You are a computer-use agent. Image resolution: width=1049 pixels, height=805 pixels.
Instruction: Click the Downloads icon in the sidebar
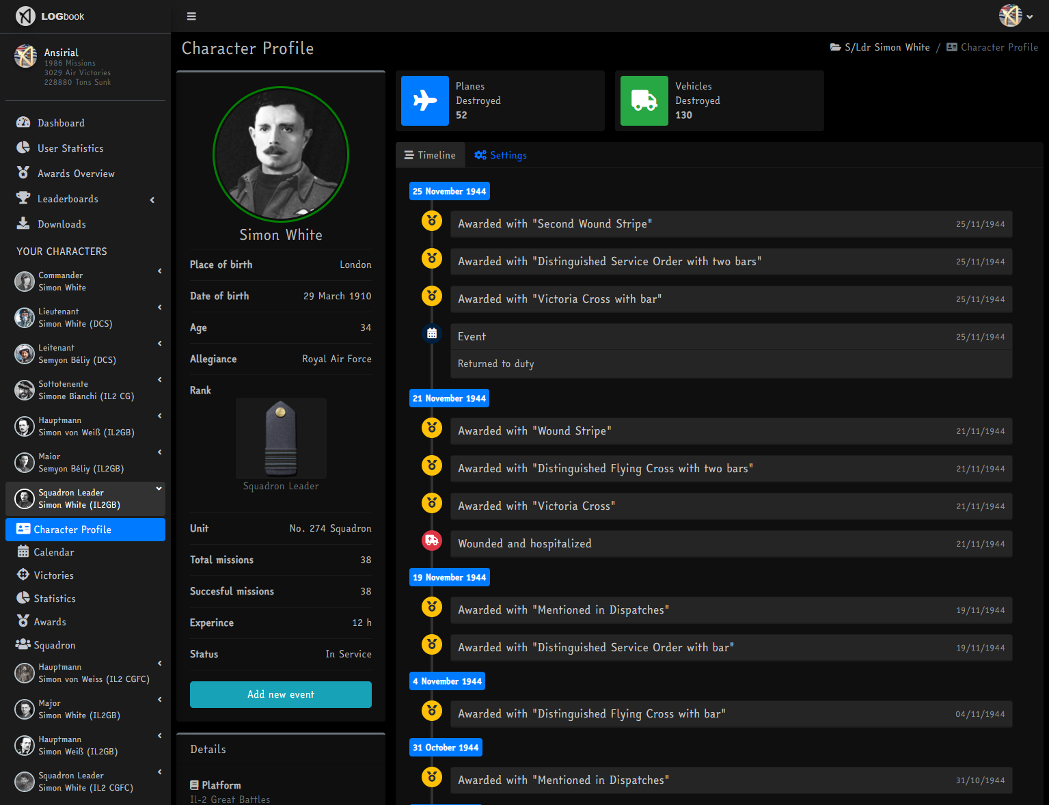(x=23, y=223)
